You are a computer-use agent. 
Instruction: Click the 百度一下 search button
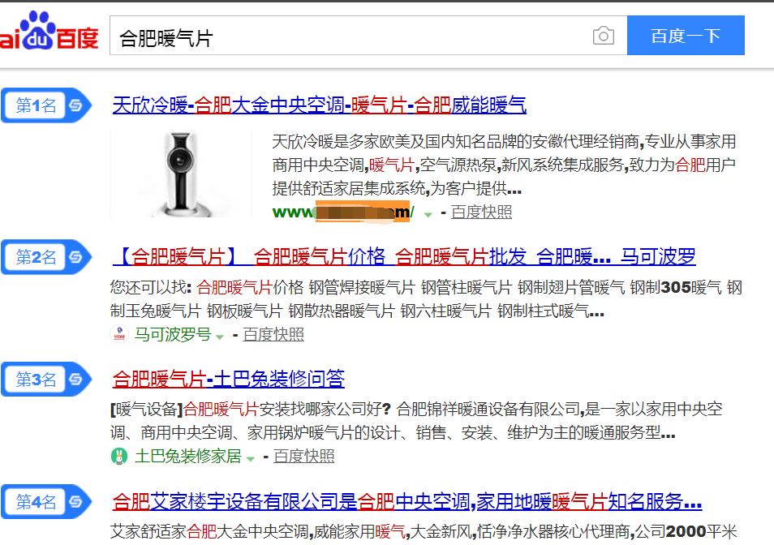pyautogui.click(x=686, y=36)
